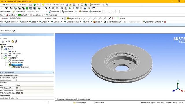Viewport: 185px width, 104px height.
Task: Select the Rotate view tool
Action: [x=46, y=8]
